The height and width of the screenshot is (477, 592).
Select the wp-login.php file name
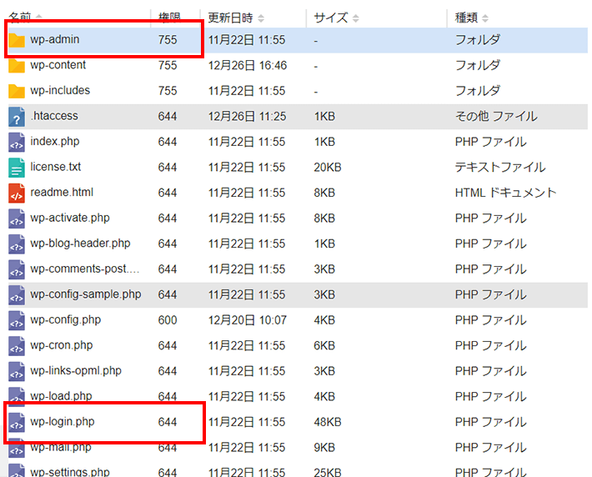(63, 421)
